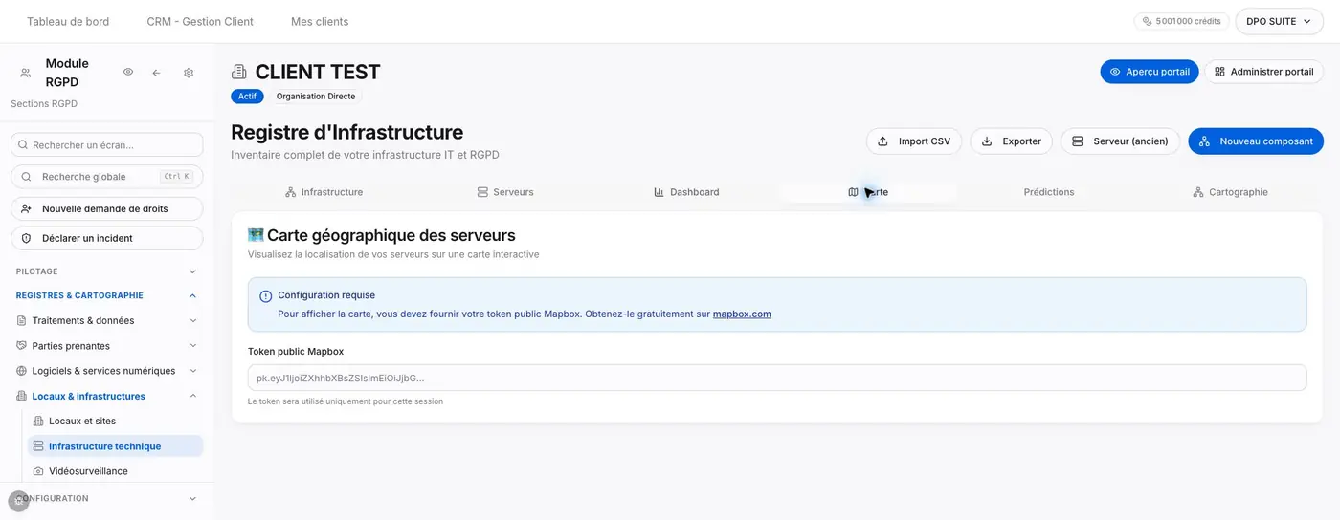1340x520 pixels.
Task: Click the Actif status badge
Action: pos(247,97)
